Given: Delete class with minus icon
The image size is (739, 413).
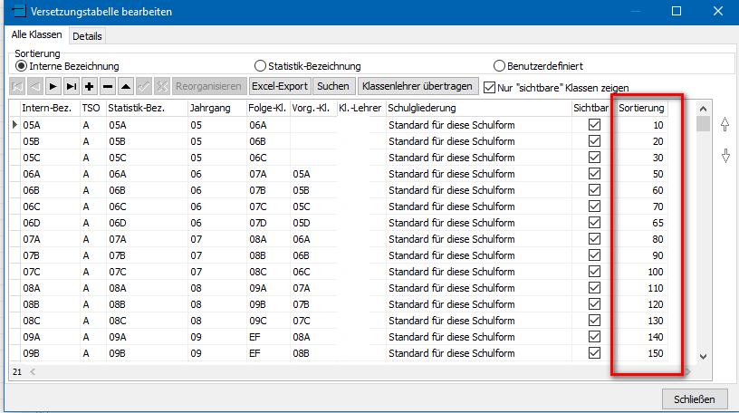Looking at the screenshot, I should coord(108,86).
